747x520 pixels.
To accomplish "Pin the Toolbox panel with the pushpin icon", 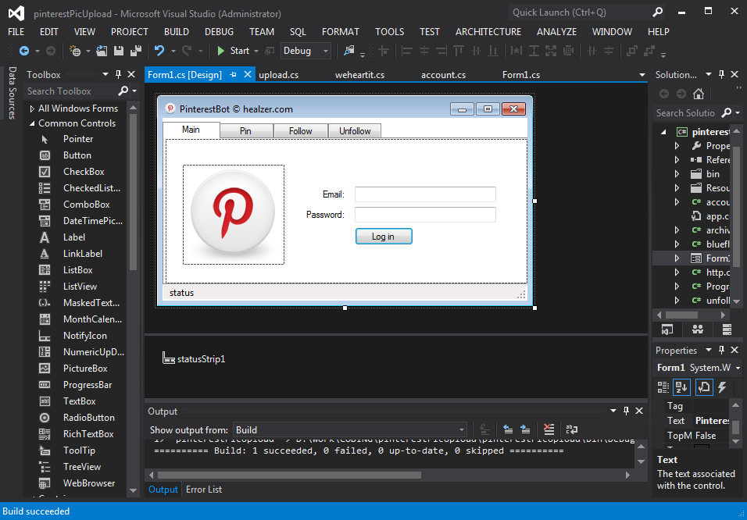I will click(119, 74).
